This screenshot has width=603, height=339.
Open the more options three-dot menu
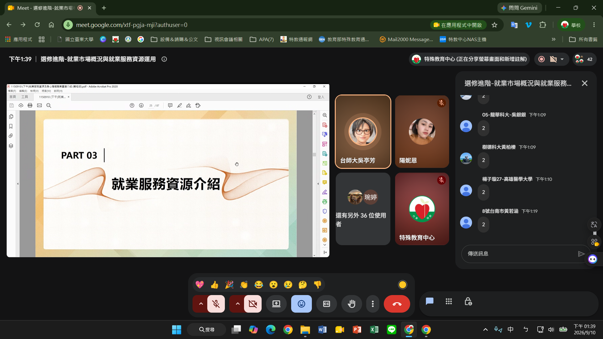[x=372, y=304]
